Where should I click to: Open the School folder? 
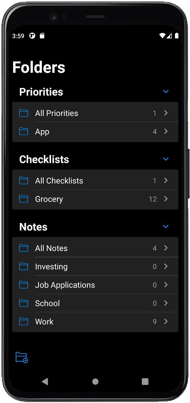(x=47, y=303)
